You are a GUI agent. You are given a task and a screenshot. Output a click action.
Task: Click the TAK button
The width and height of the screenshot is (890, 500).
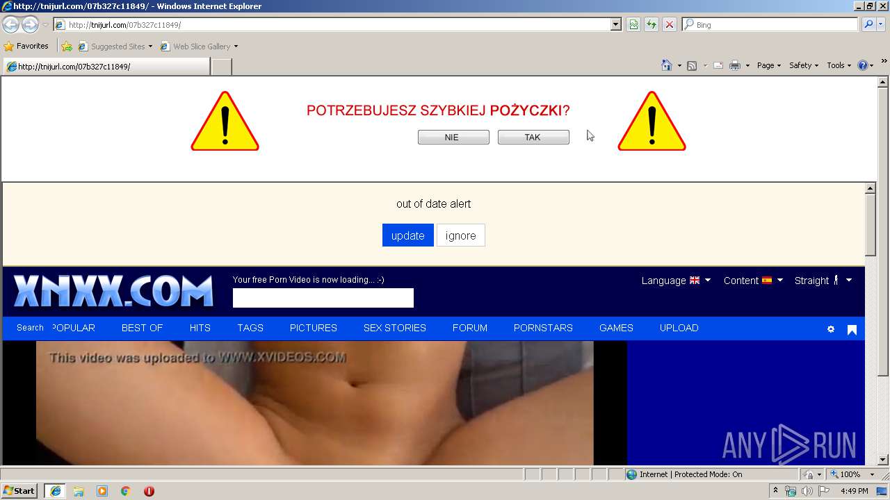click(533, 137)
